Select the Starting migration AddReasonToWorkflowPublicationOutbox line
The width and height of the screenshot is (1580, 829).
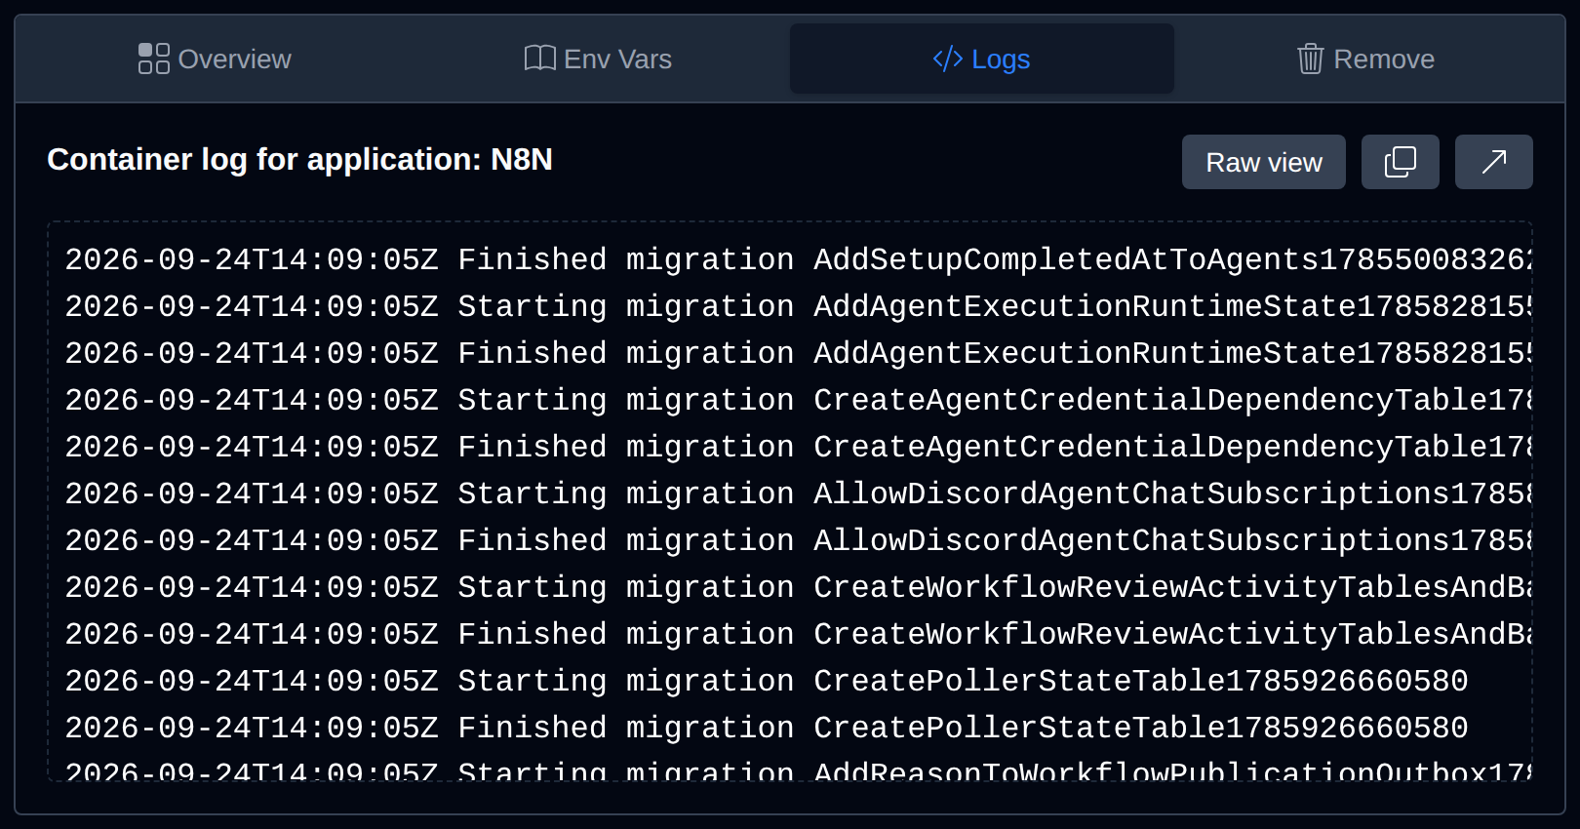tap(798, 770)
